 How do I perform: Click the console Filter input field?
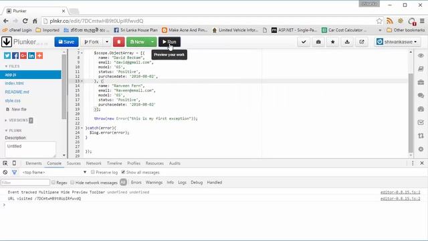(25, 182)
